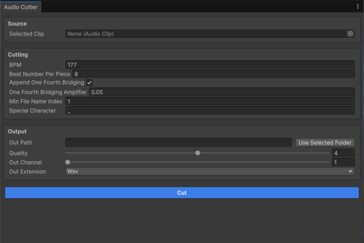Click the Out Extension label
This screenshot has width=364, height=243.
[x=27, y=172]
